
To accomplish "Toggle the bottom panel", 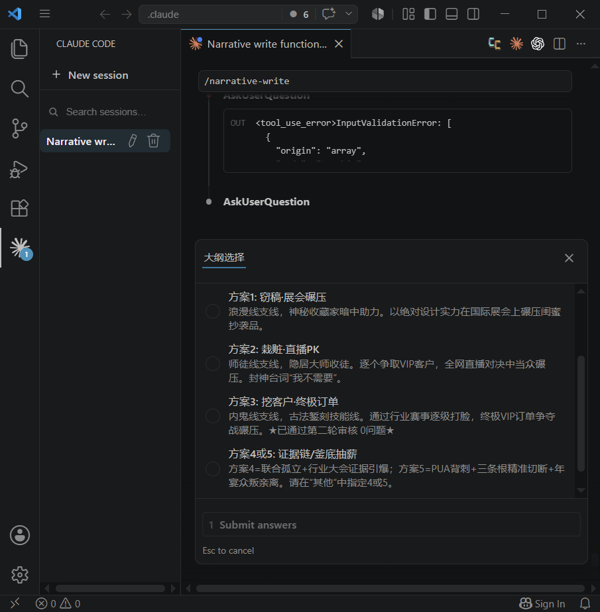I will (451, 14).
